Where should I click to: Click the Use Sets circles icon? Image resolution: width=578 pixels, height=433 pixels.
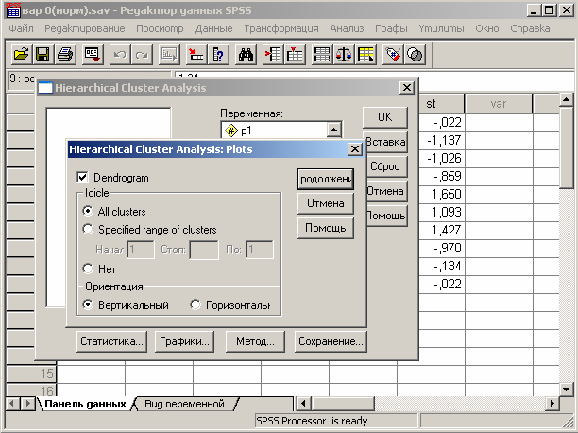coord(415,55)
